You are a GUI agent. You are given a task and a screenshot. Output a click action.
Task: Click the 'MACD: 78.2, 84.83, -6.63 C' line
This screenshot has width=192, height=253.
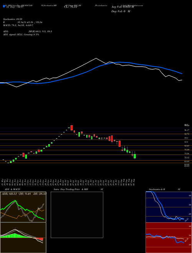tap(18, 25)
